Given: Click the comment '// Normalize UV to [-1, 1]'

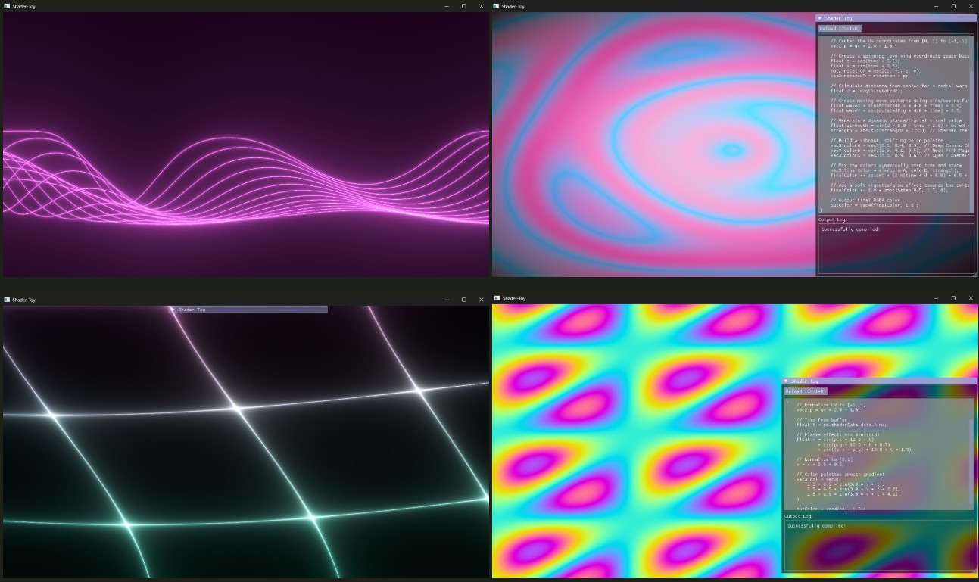Looking at the screenshot, I should 829,405.
